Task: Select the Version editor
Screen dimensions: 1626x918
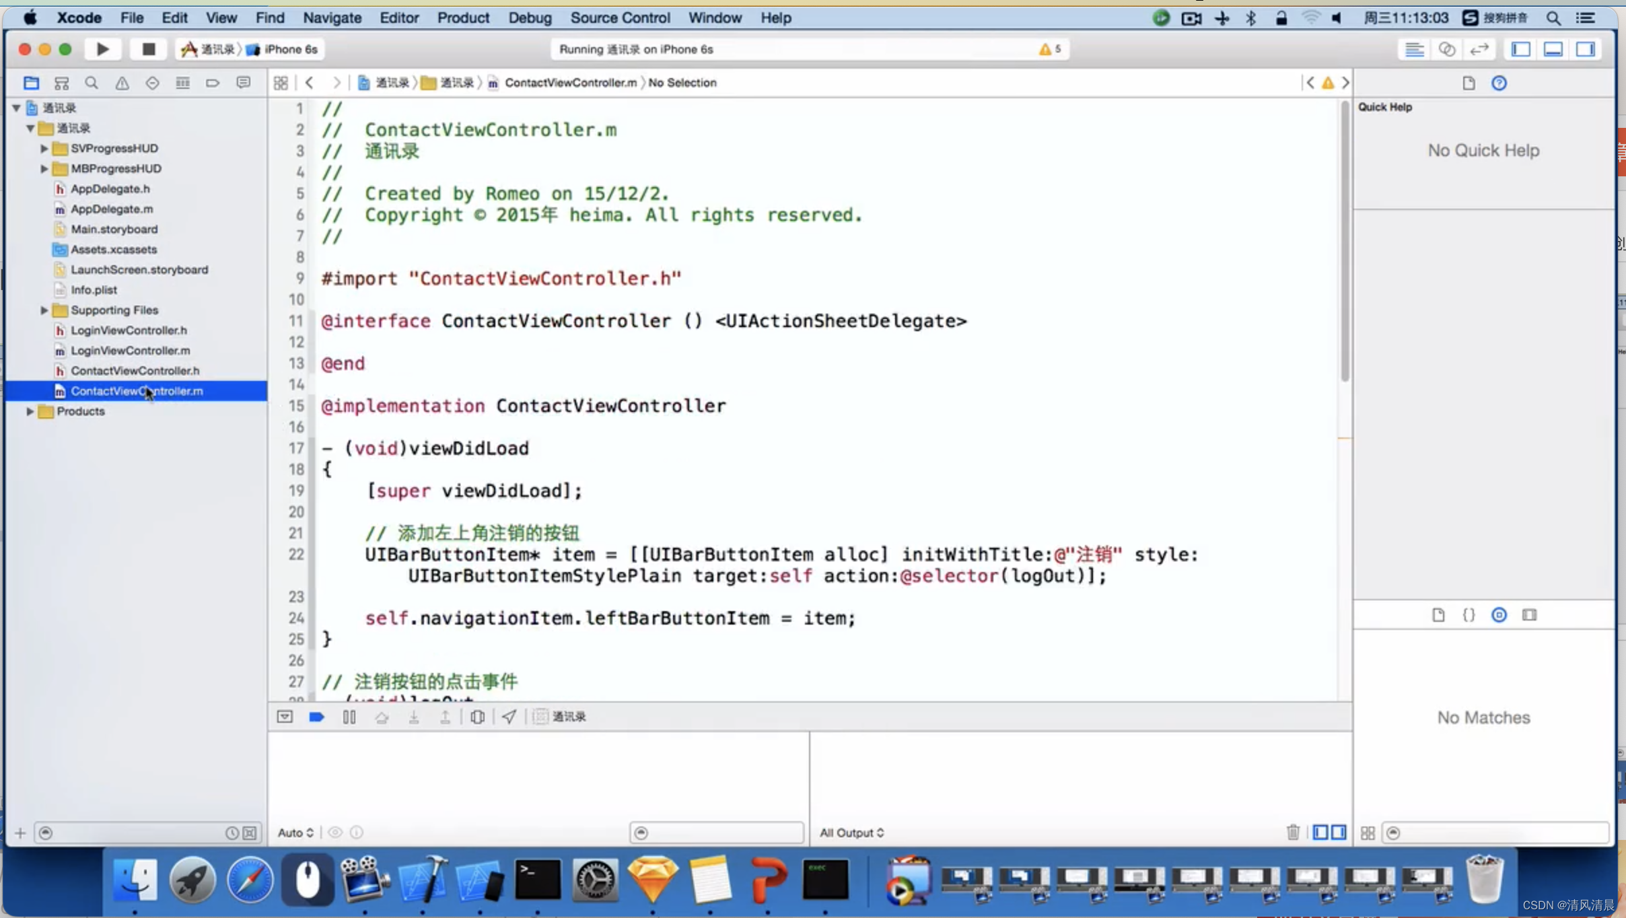Action: 1479,49
